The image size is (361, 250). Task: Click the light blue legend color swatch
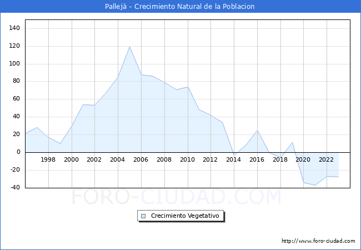click(x=143, y=216)
